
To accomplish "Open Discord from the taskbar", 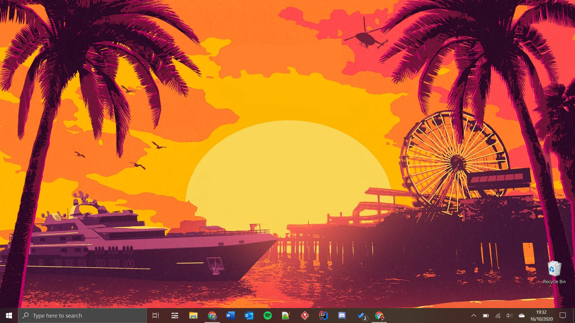I will [x=342, y=316].
